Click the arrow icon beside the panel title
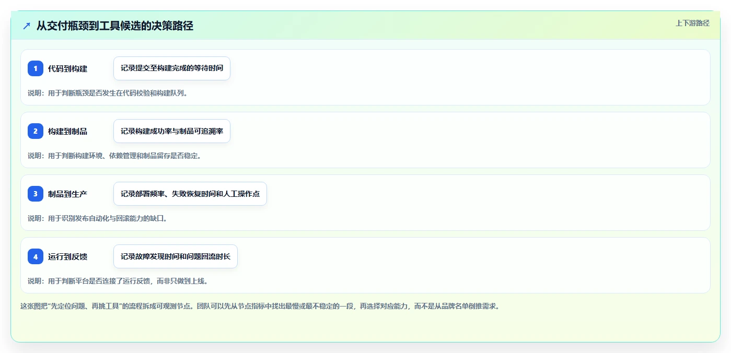This screenshot has height=353, width=731. tap(27, 26)
